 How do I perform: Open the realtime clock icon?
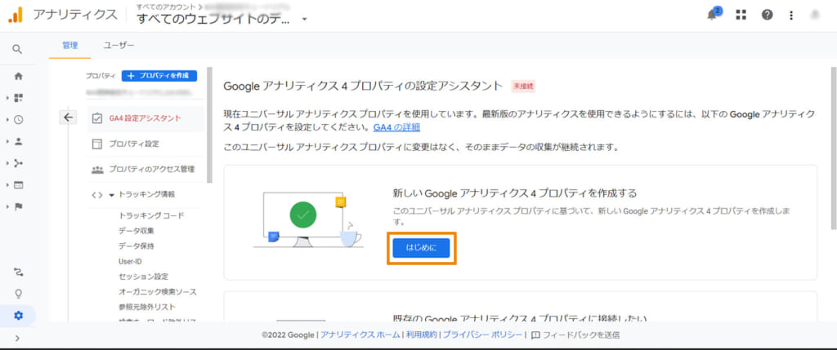[19, 120]
